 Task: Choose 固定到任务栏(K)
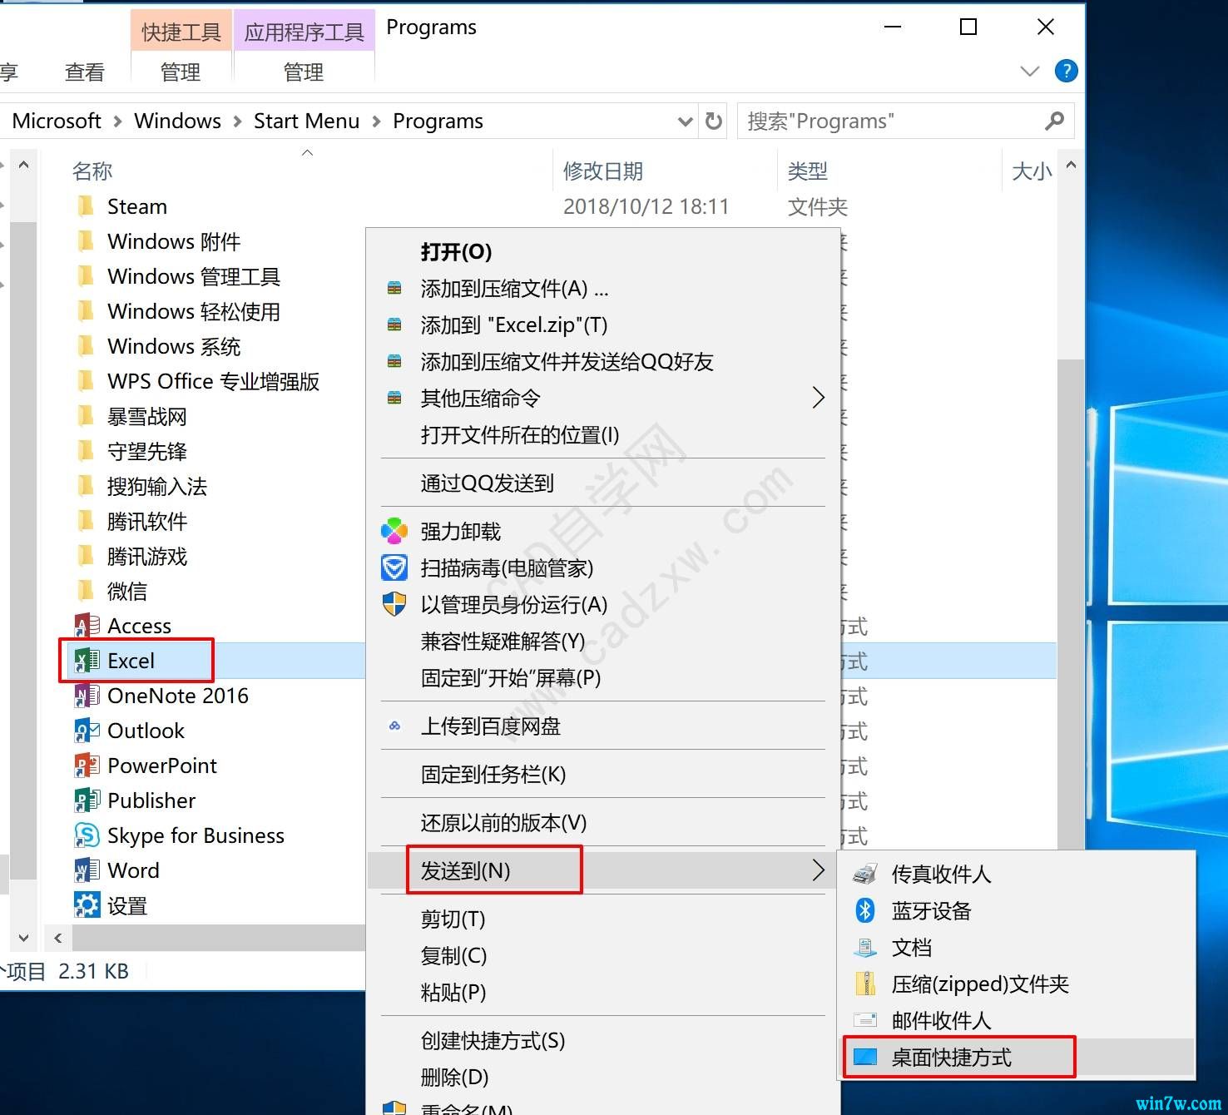[x=603, y=774]
